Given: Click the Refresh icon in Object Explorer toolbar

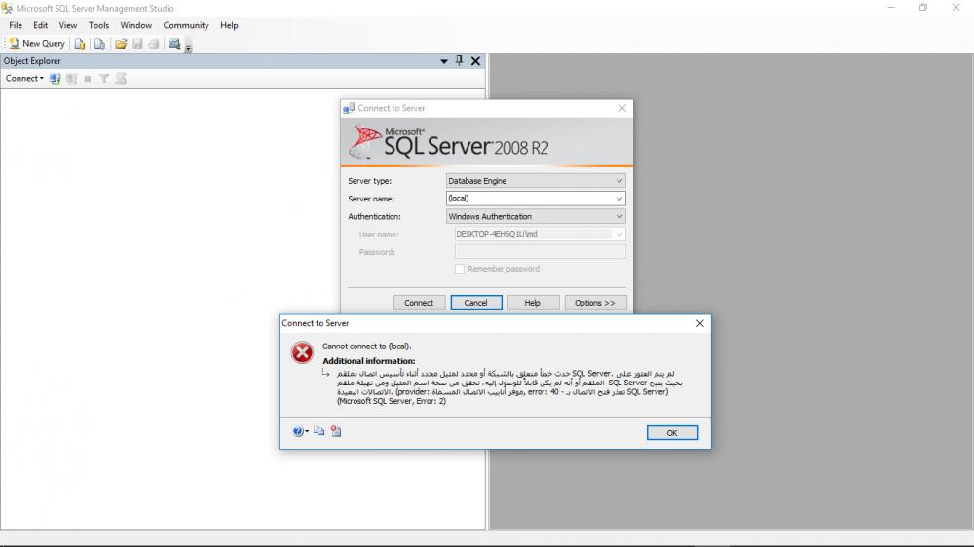Looking at the screenshot, I should click(121, 78).
